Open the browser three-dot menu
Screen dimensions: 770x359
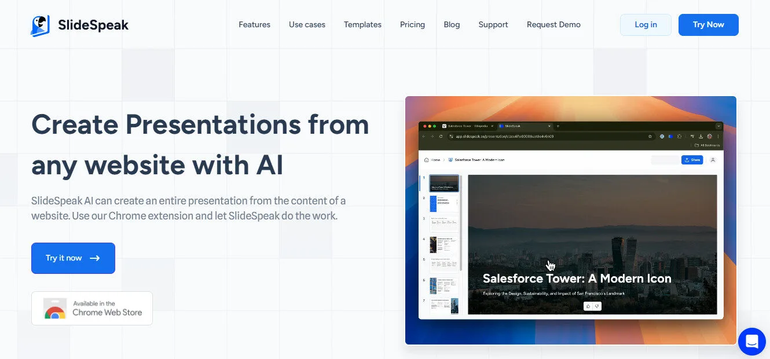[718, 136]
